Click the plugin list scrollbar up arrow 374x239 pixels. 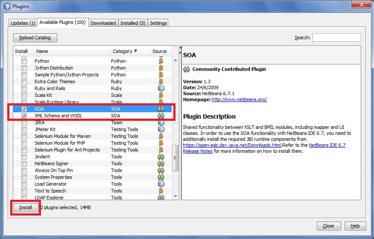pyautogui.click(x=175, y=60)
